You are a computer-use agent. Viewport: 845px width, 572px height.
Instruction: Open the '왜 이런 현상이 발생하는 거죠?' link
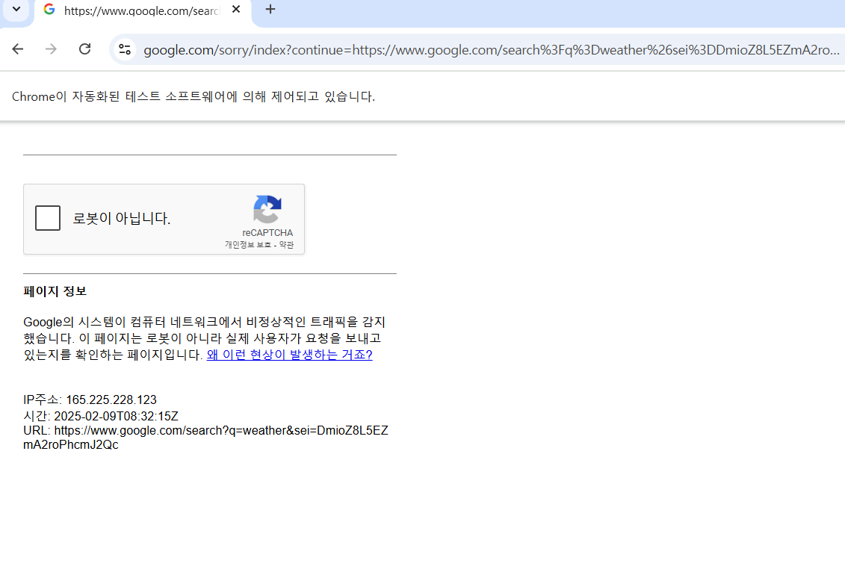[x=289, y=355]
